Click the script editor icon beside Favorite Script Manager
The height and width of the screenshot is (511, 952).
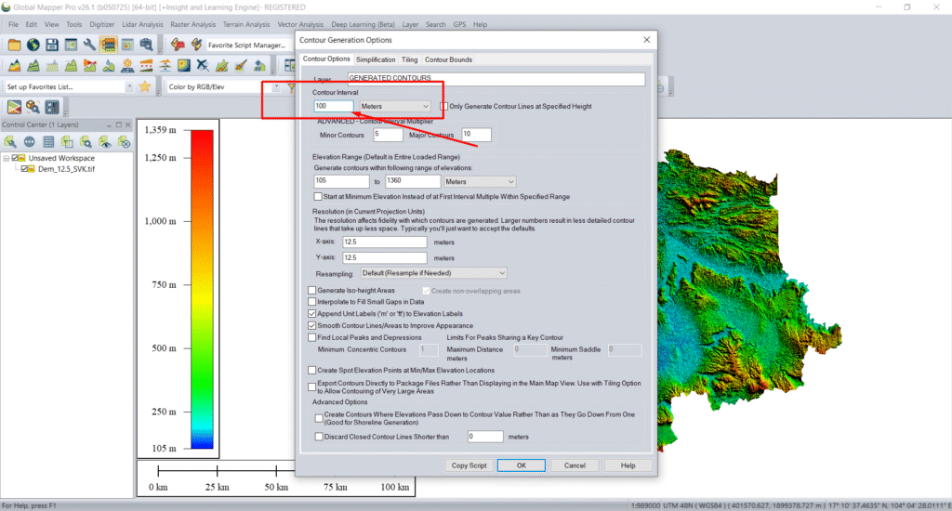196,45
